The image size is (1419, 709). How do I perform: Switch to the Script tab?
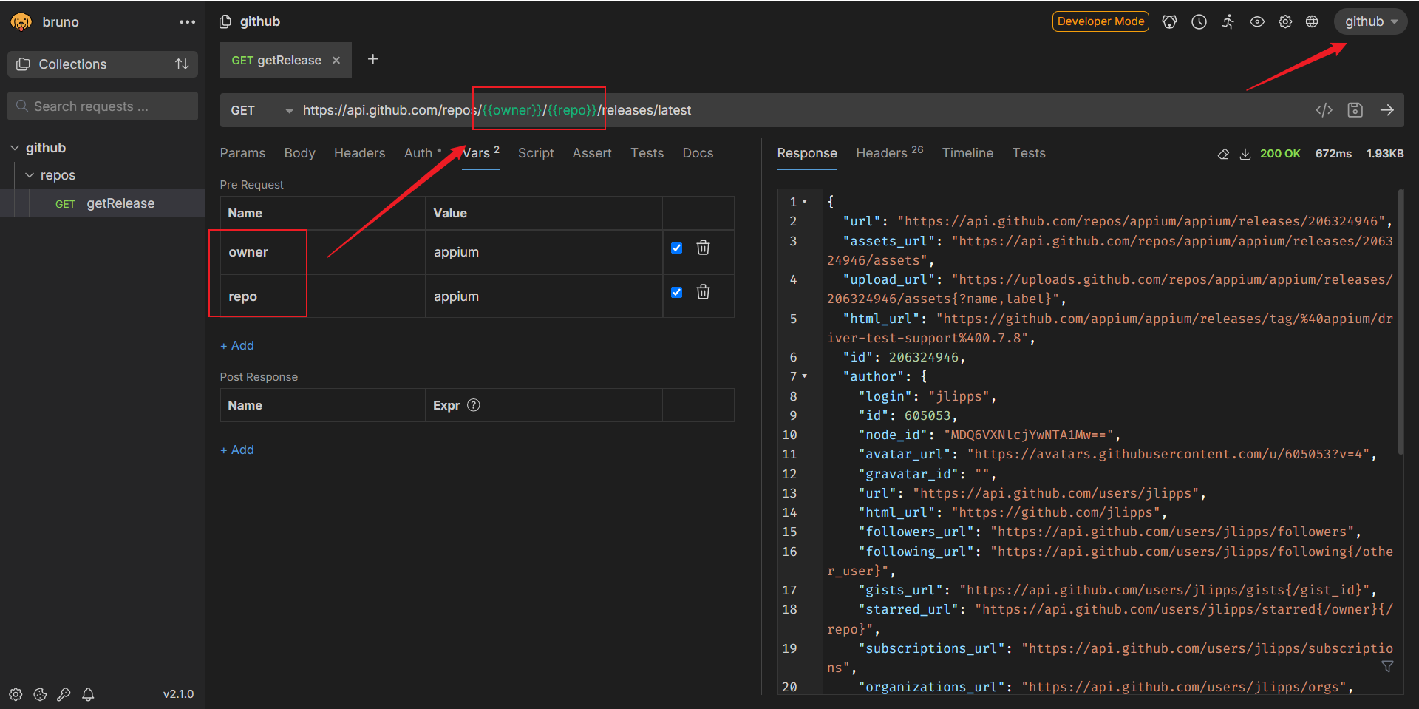(x=536, y=153)
